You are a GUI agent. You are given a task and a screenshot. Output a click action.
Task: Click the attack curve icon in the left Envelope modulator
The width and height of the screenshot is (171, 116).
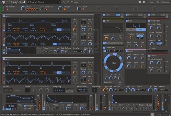[x=57, y=108]
